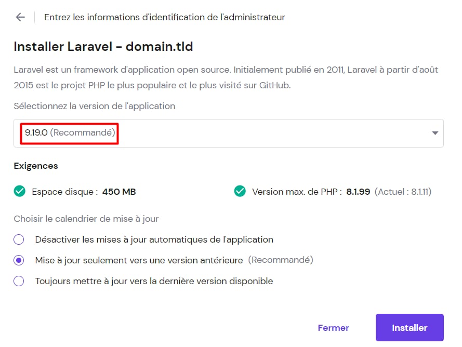Viewport: 462px width, 347px height.
Task: Click the Entrez les informations d'identification breadcrumb title
Action: (165, 17)
